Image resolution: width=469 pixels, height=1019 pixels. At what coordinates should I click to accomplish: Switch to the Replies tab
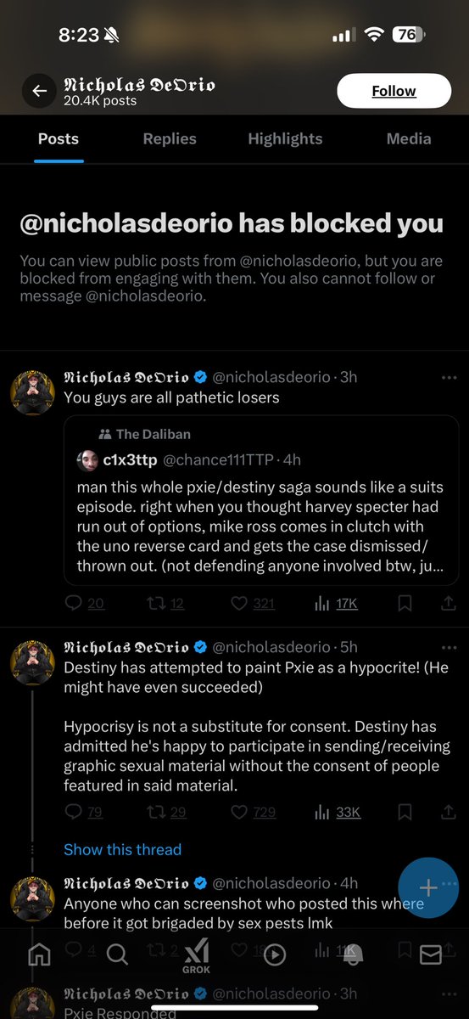170,138
